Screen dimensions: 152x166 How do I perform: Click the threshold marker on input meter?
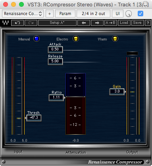(19, 118)
